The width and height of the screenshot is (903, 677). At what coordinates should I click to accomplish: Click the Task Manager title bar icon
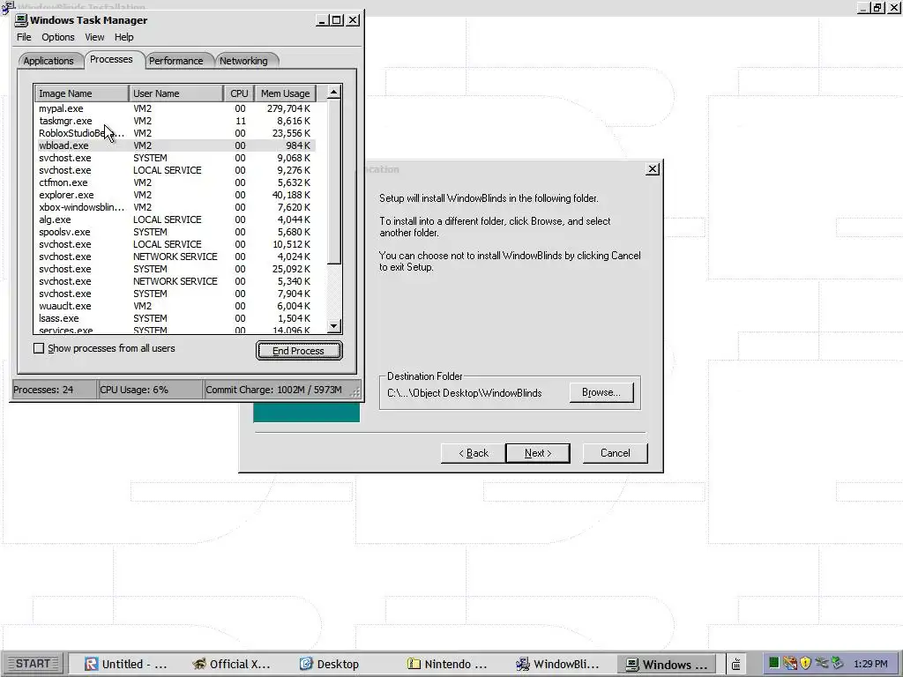pyautogui.click(x=21, y=20)
